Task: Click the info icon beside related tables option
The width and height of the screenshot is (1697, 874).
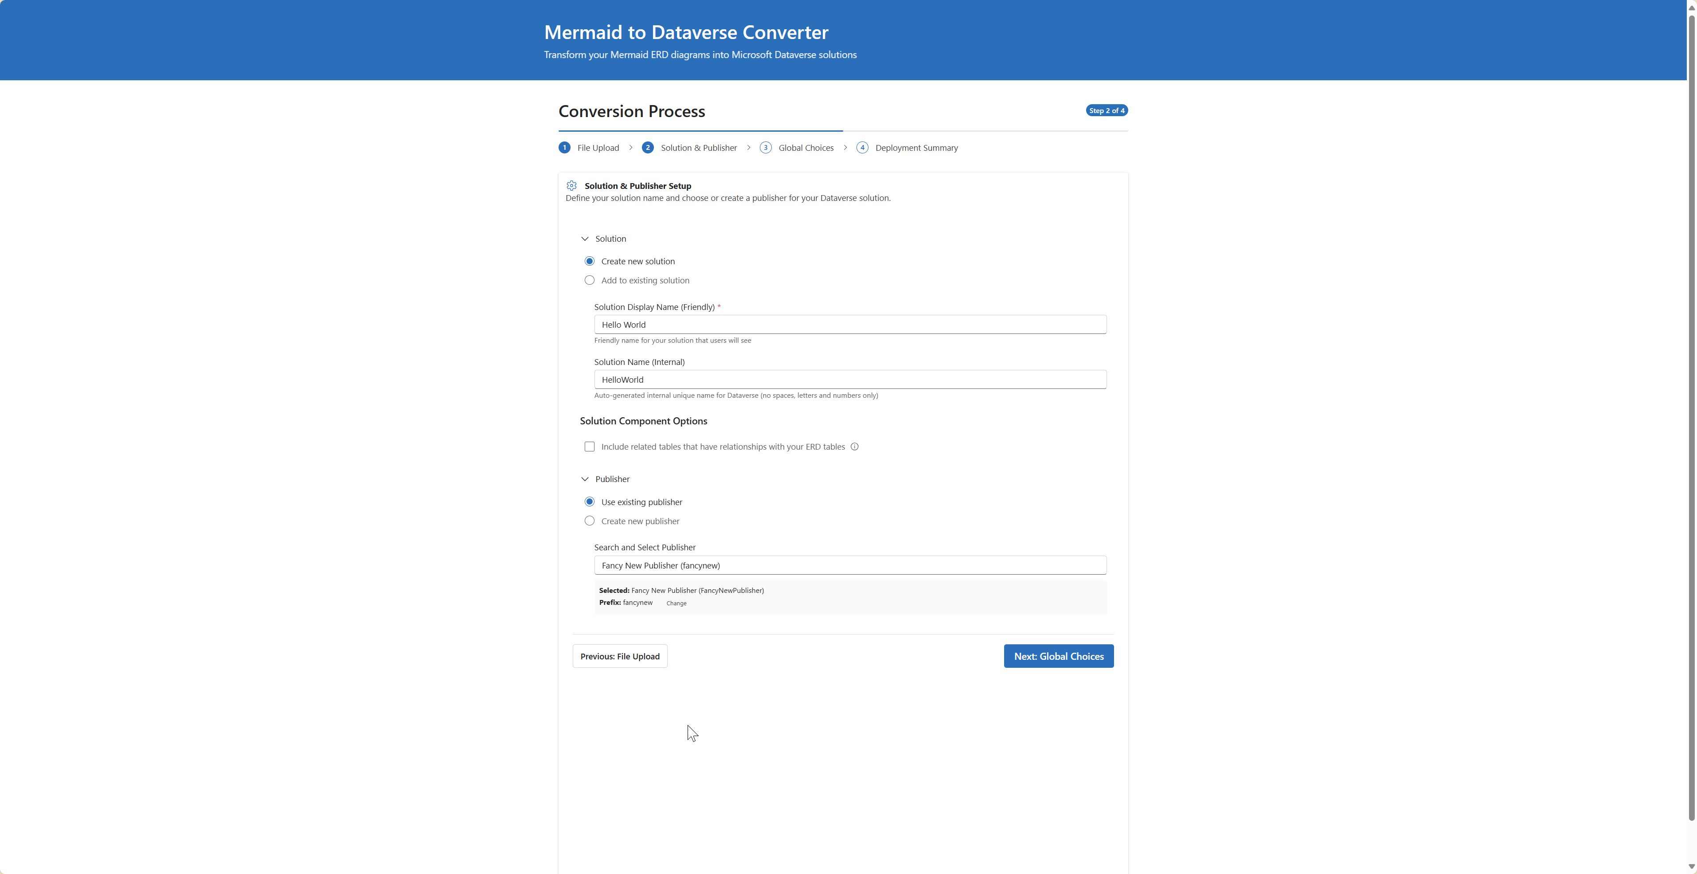Action: [x=854, y=447]
